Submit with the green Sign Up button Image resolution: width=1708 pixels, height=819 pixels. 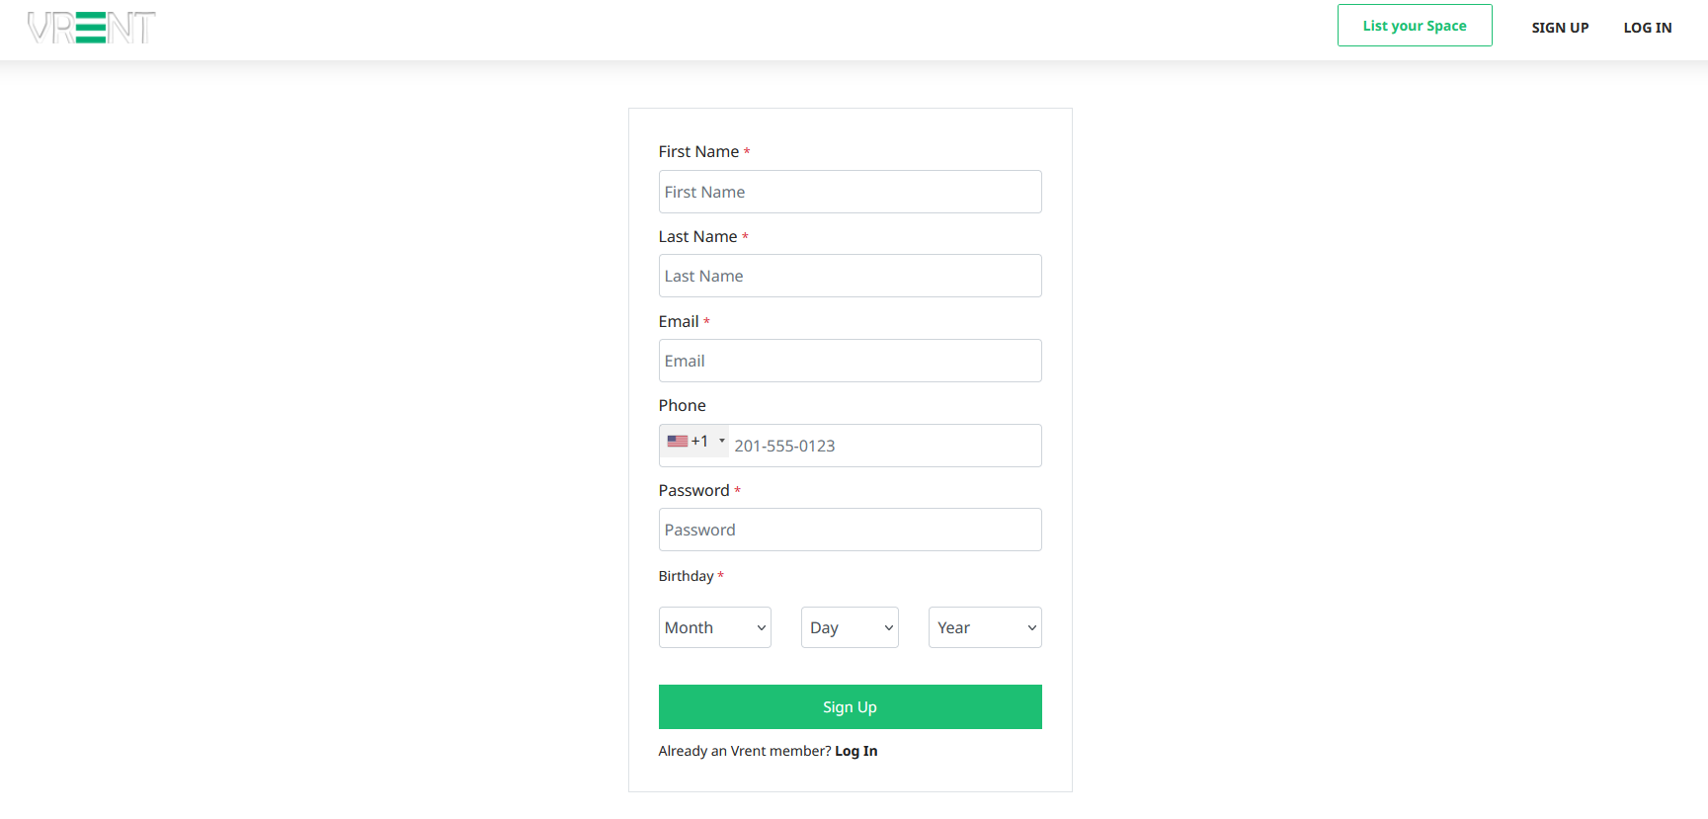(850, 707)
